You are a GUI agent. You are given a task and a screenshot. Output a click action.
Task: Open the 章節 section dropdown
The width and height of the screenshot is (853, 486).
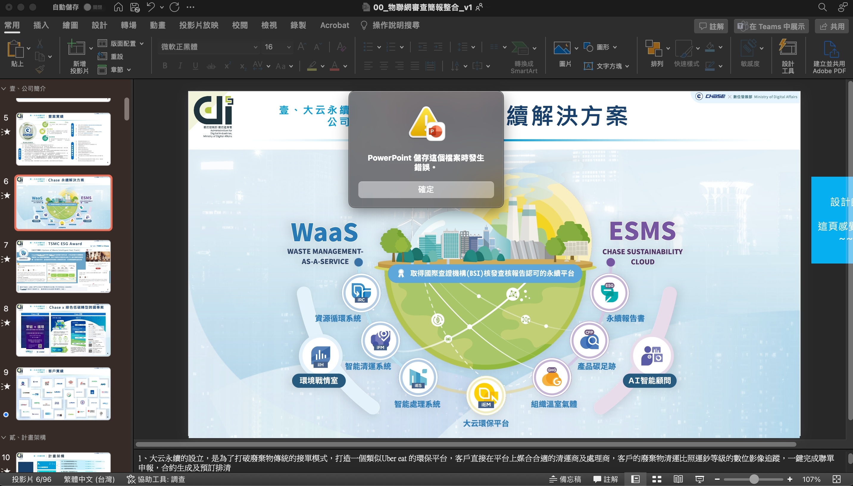click(x=114, y=69)
